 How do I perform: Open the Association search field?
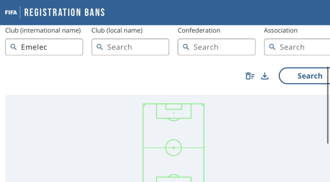(297, 47)
